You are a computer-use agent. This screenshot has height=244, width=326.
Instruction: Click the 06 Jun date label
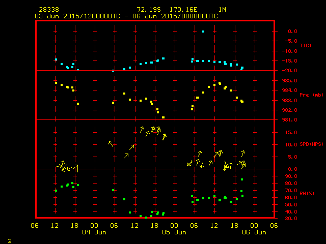[254, 232]
